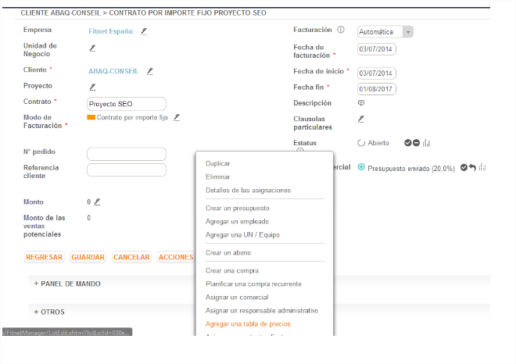This screenshot has height=364, width=516.
Task: Click the pencil icon next to Unidad de Negocio
Action: tap(91, 48)
